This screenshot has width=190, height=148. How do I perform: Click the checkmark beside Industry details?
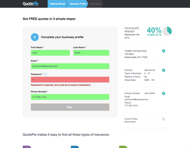(x=164, y=70)
